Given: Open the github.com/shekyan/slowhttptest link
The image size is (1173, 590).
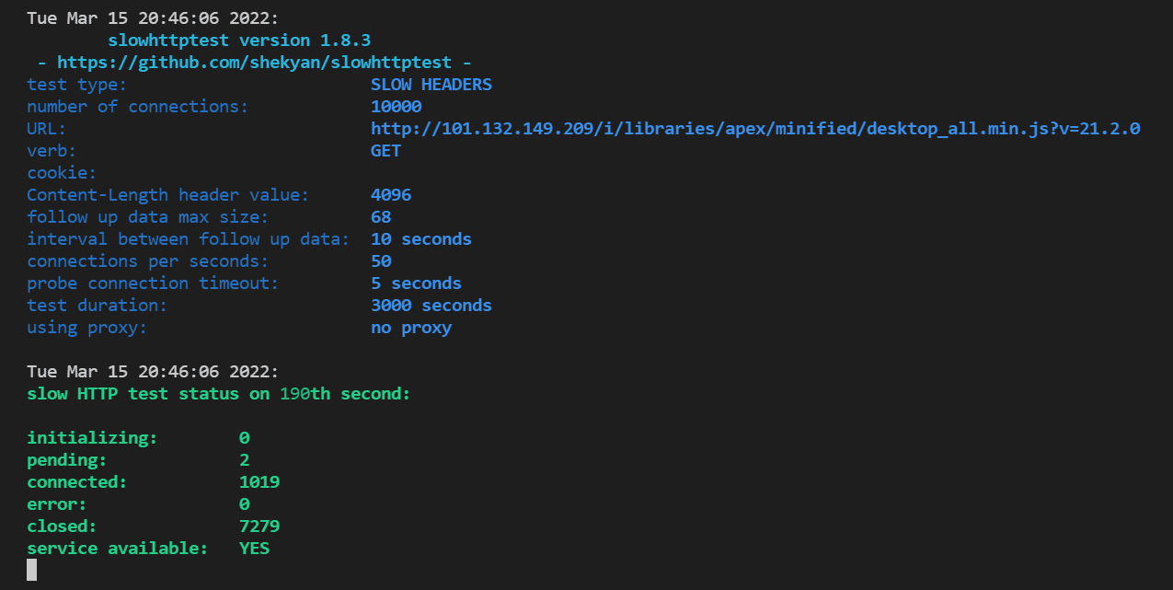Looking at the screenshot, I should coord(254,63).
